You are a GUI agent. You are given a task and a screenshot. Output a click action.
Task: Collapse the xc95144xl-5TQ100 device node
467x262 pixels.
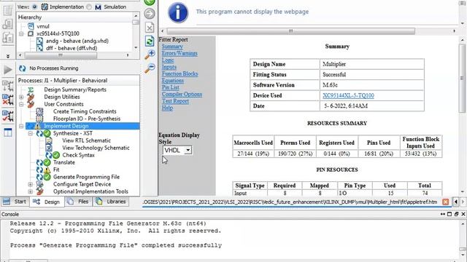(21, 33)
